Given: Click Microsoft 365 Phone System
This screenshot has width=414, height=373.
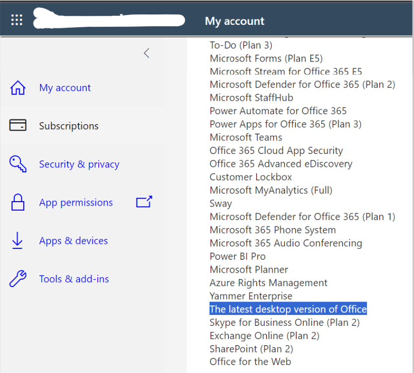Looking at the screenshot, I should (x=273, y=230).
